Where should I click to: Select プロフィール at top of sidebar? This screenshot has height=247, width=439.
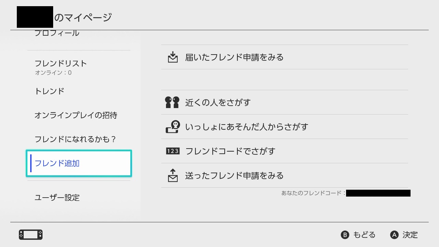(x=57, y=34)
